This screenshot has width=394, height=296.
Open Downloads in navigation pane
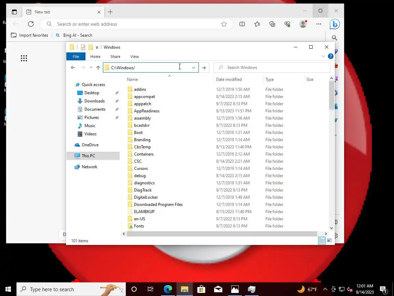click(94, 101)
